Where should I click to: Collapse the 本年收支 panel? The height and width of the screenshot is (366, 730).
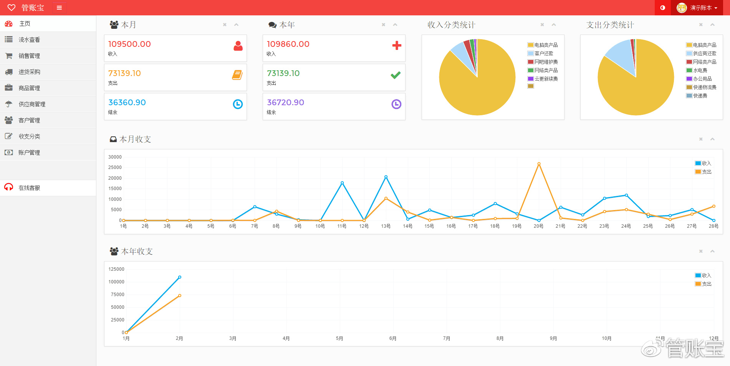coord(712,251)
